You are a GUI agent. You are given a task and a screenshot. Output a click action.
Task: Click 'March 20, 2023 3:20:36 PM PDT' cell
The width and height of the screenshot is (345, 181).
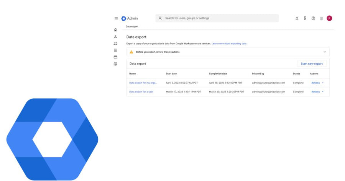(227, 91)
